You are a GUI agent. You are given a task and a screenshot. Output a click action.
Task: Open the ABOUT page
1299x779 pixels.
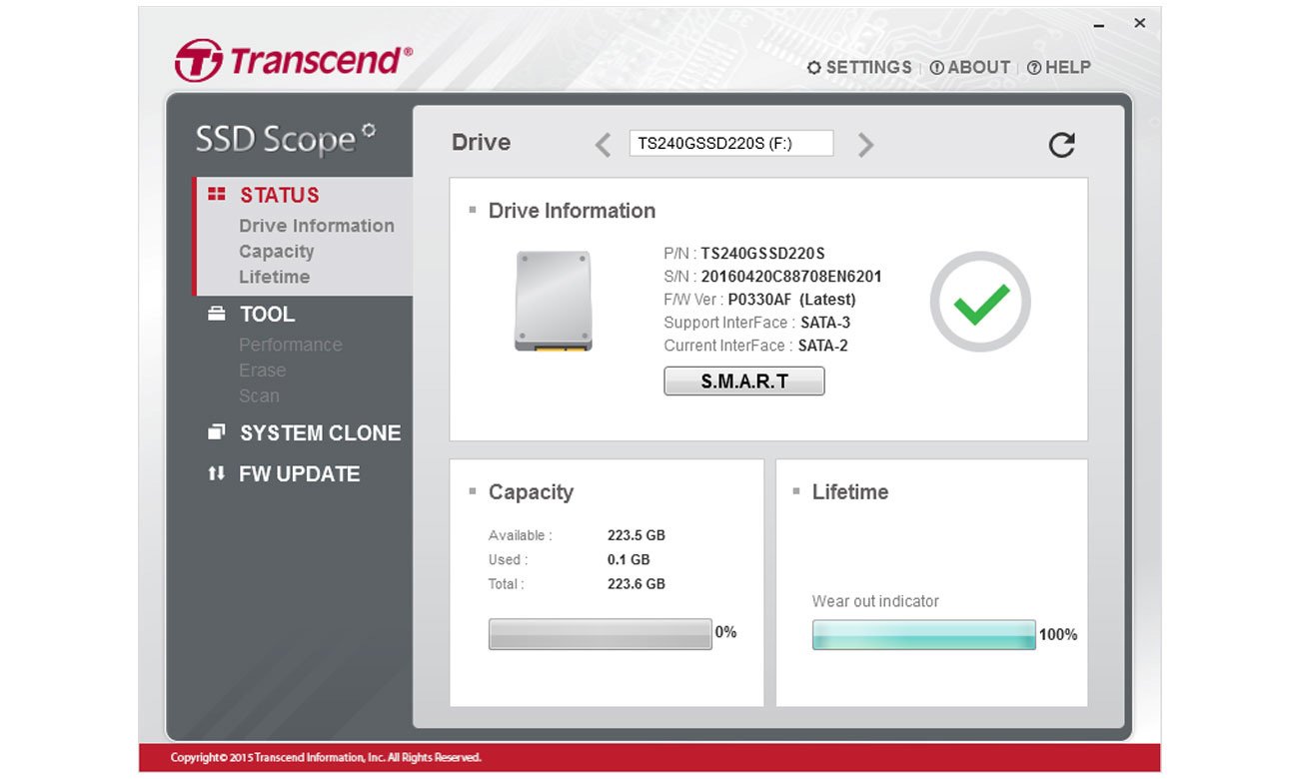click(x=970, y=67)
